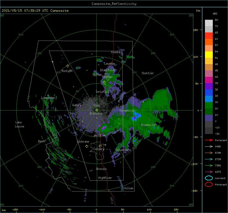Click the light gray swatch between 80 and 70 dBZ
Image resolution: width=228 pixels, height=213 pixels.
209,23
